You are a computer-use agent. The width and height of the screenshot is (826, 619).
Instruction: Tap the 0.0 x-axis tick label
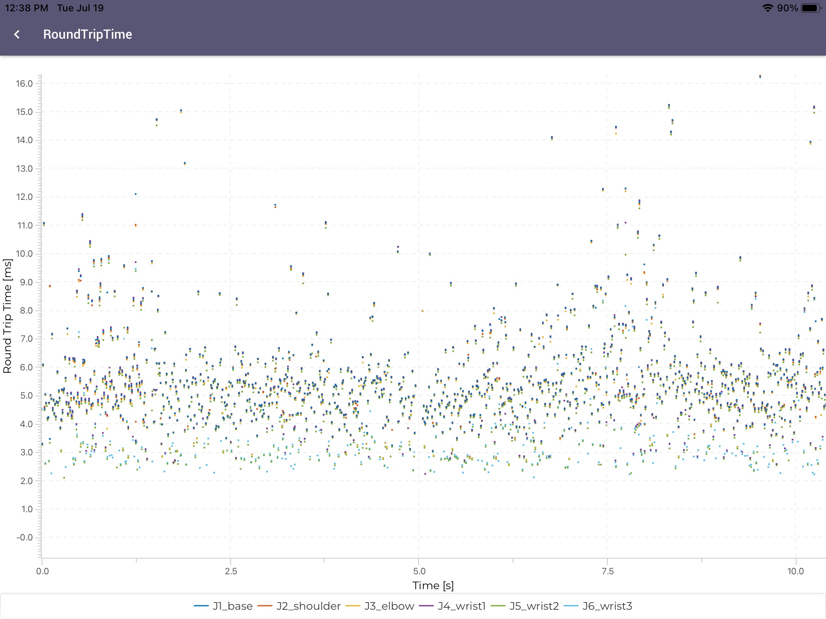point(42,571)
